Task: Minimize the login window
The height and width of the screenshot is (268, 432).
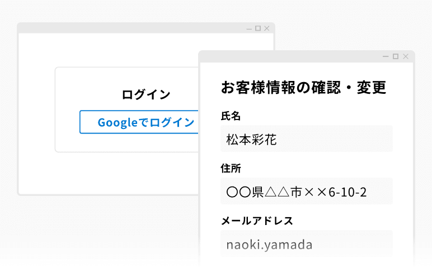Action: tap(249, 28)
